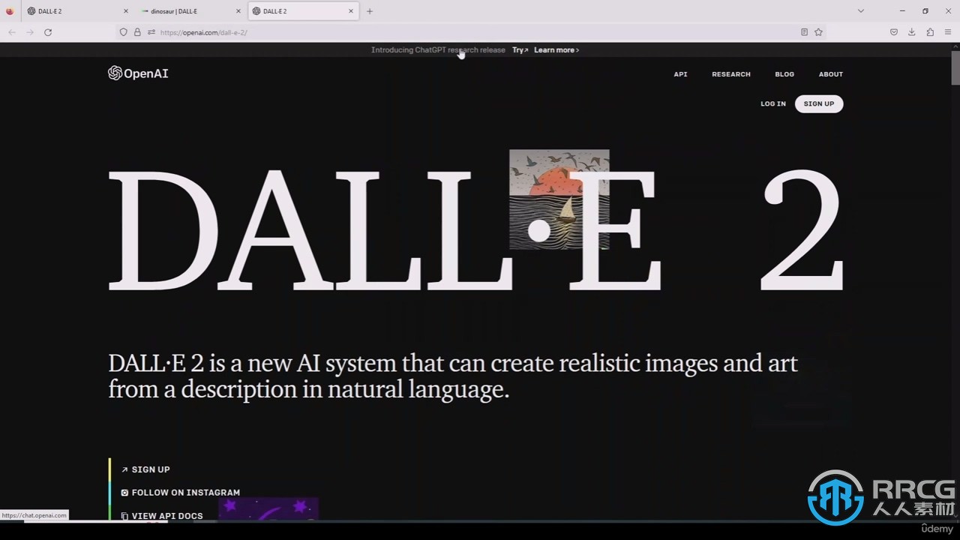The image size is (960, 540).
Task: Click the 'Introducing ChatGPT research release' text
Action: tap(438, 50)
